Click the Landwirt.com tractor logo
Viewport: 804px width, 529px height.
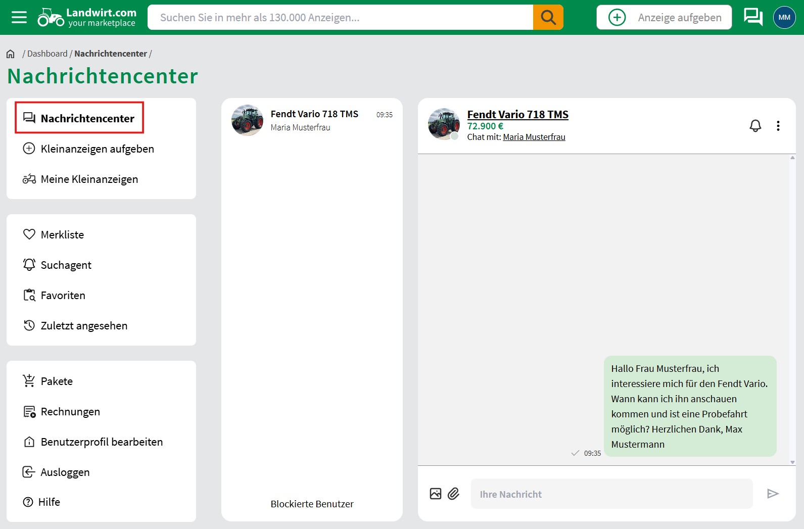(87, 18)
